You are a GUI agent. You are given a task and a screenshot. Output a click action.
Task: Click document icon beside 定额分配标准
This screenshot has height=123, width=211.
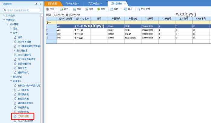(15, 64)
